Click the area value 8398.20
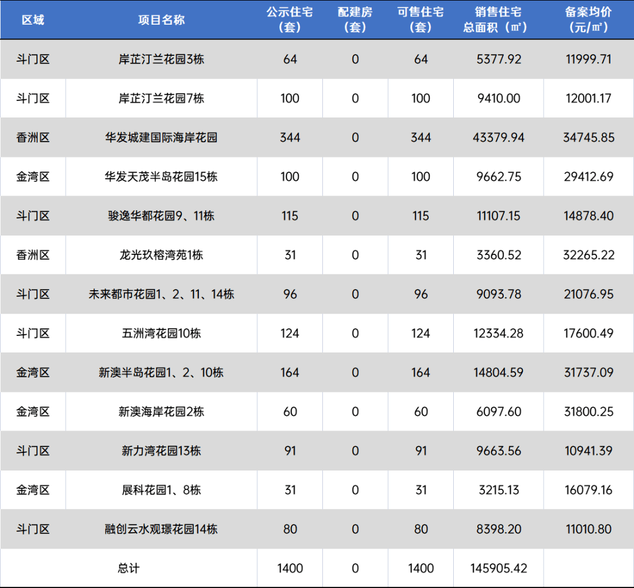 click(498, 529)
